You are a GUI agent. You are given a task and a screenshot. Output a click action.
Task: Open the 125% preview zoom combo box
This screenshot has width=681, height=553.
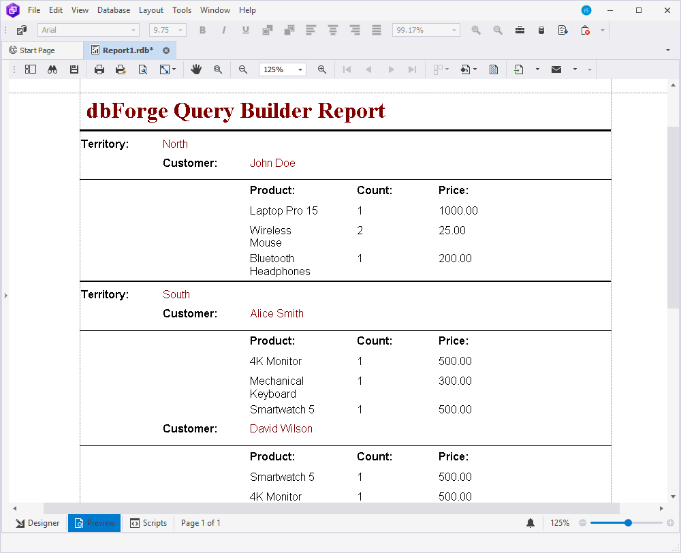point(283,69)
